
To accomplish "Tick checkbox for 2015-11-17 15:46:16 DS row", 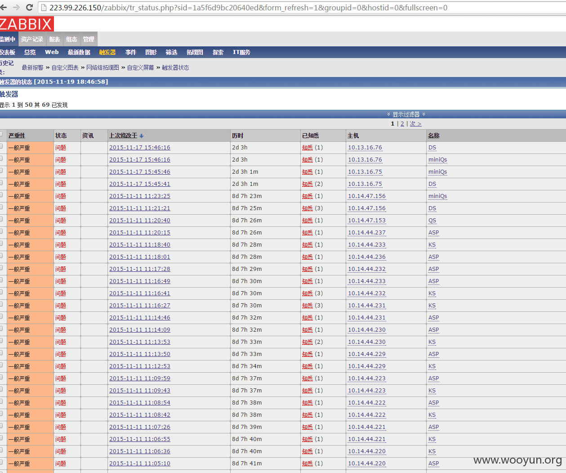I will (2, 147).
